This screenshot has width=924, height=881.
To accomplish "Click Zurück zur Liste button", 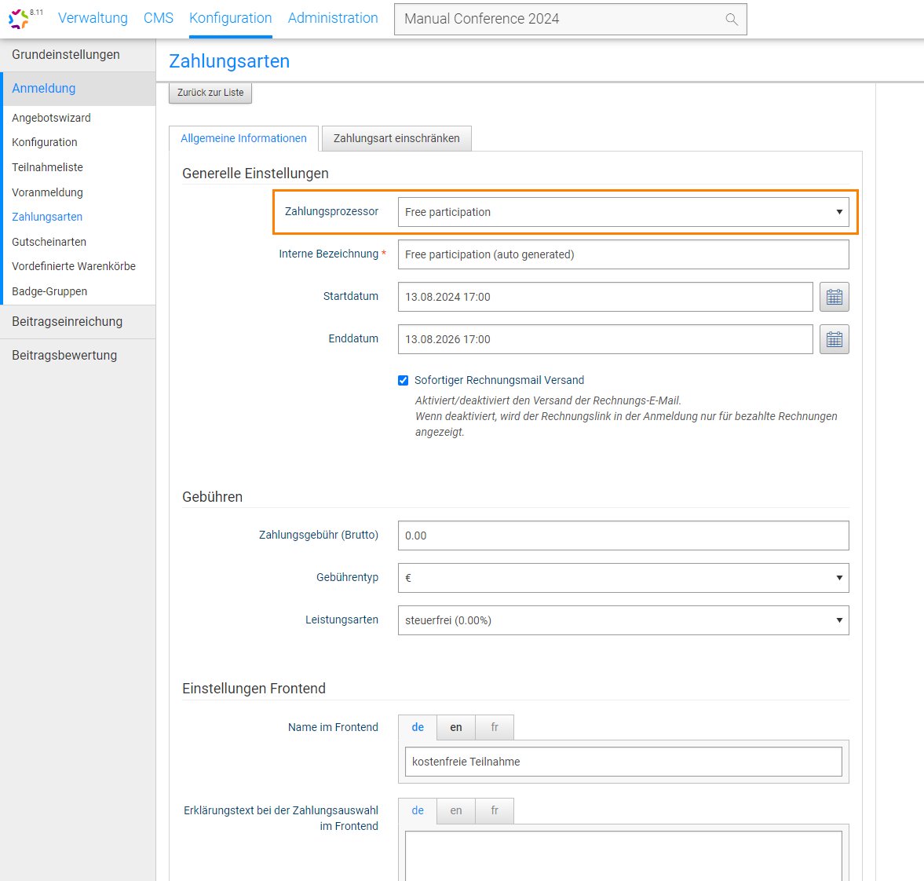I will click(x=210, y=93).
